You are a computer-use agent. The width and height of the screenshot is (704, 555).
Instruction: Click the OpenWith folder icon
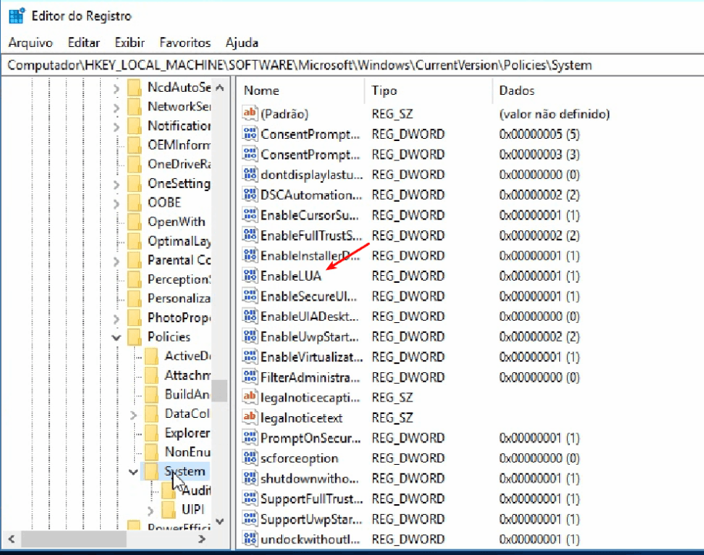point(134,221)
